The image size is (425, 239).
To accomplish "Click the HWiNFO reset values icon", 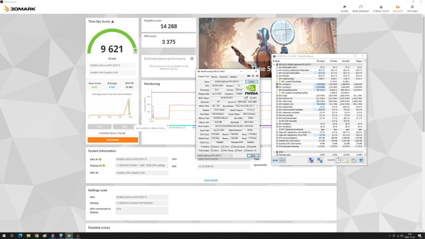I will coord(353,160).
